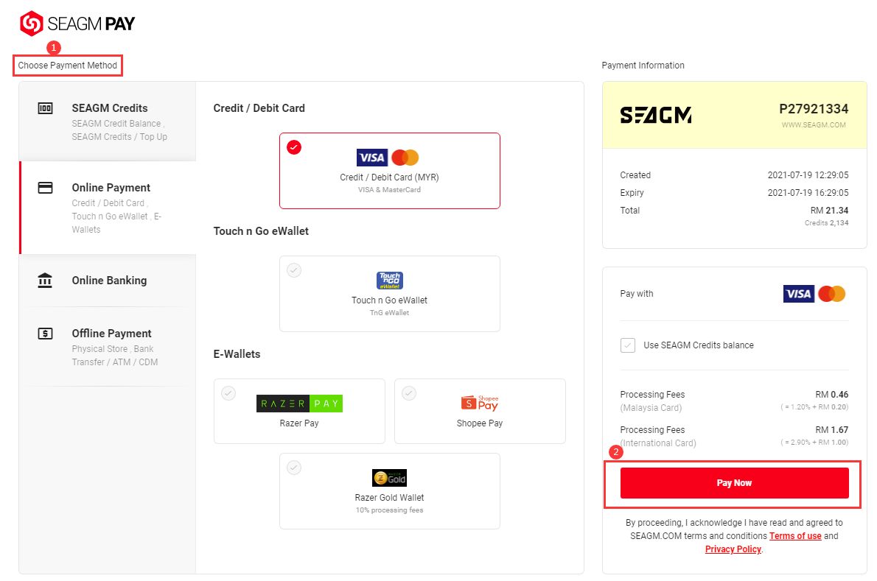Select the Razer Pay radio check
This screenshot has height=581, width=877.
(228, 393)
